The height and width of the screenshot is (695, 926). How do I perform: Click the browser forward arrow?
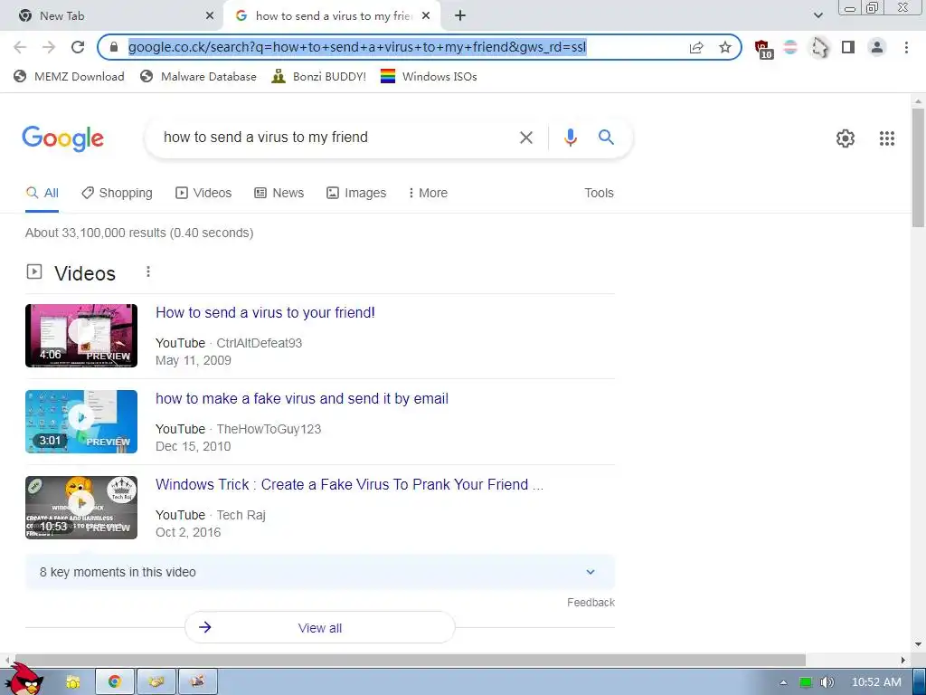pos(49,47)
